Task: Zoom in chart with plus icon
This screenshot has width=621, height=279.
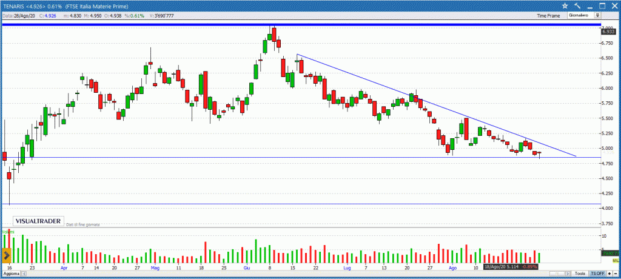Action: (x=609, y=274)
